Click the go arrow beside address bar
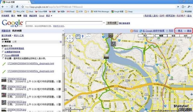This screenshot has width=193, height=112. point(178,7)
